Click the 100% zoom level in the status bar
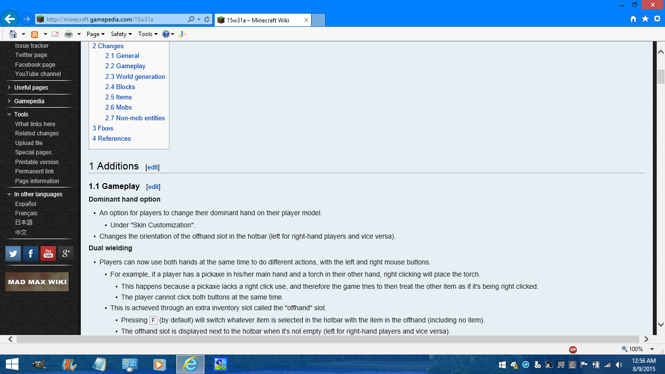The width and height of the screenshot is (665, 374). [635, 349]
